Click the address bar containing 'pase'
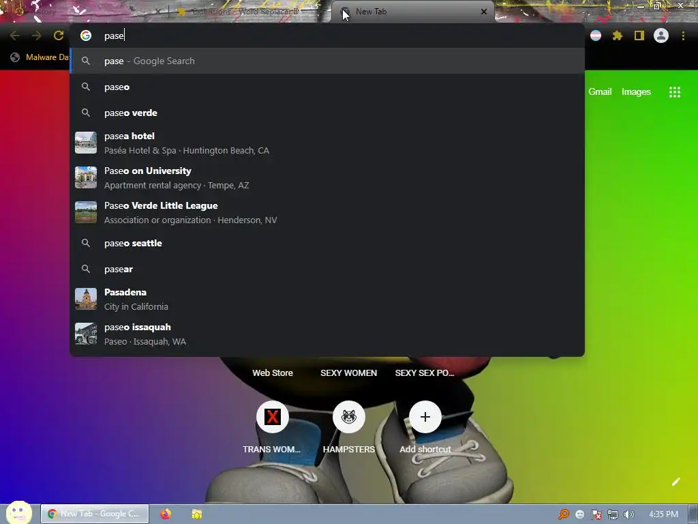The image size is (698, 524). tap(327, 35)
